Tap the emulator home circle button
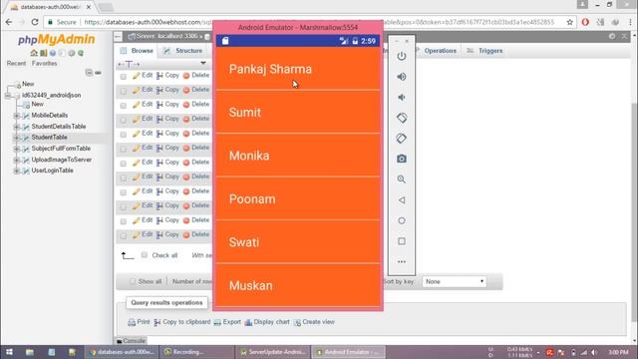The image size is (638, 359). pos(401,220)
